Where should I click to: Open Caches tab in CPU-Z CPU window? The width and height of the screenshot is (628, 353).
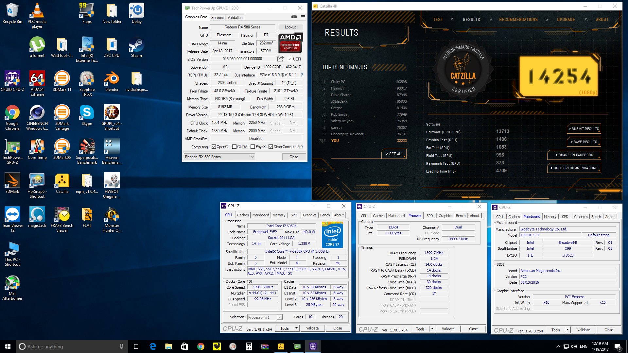(243, 215)
